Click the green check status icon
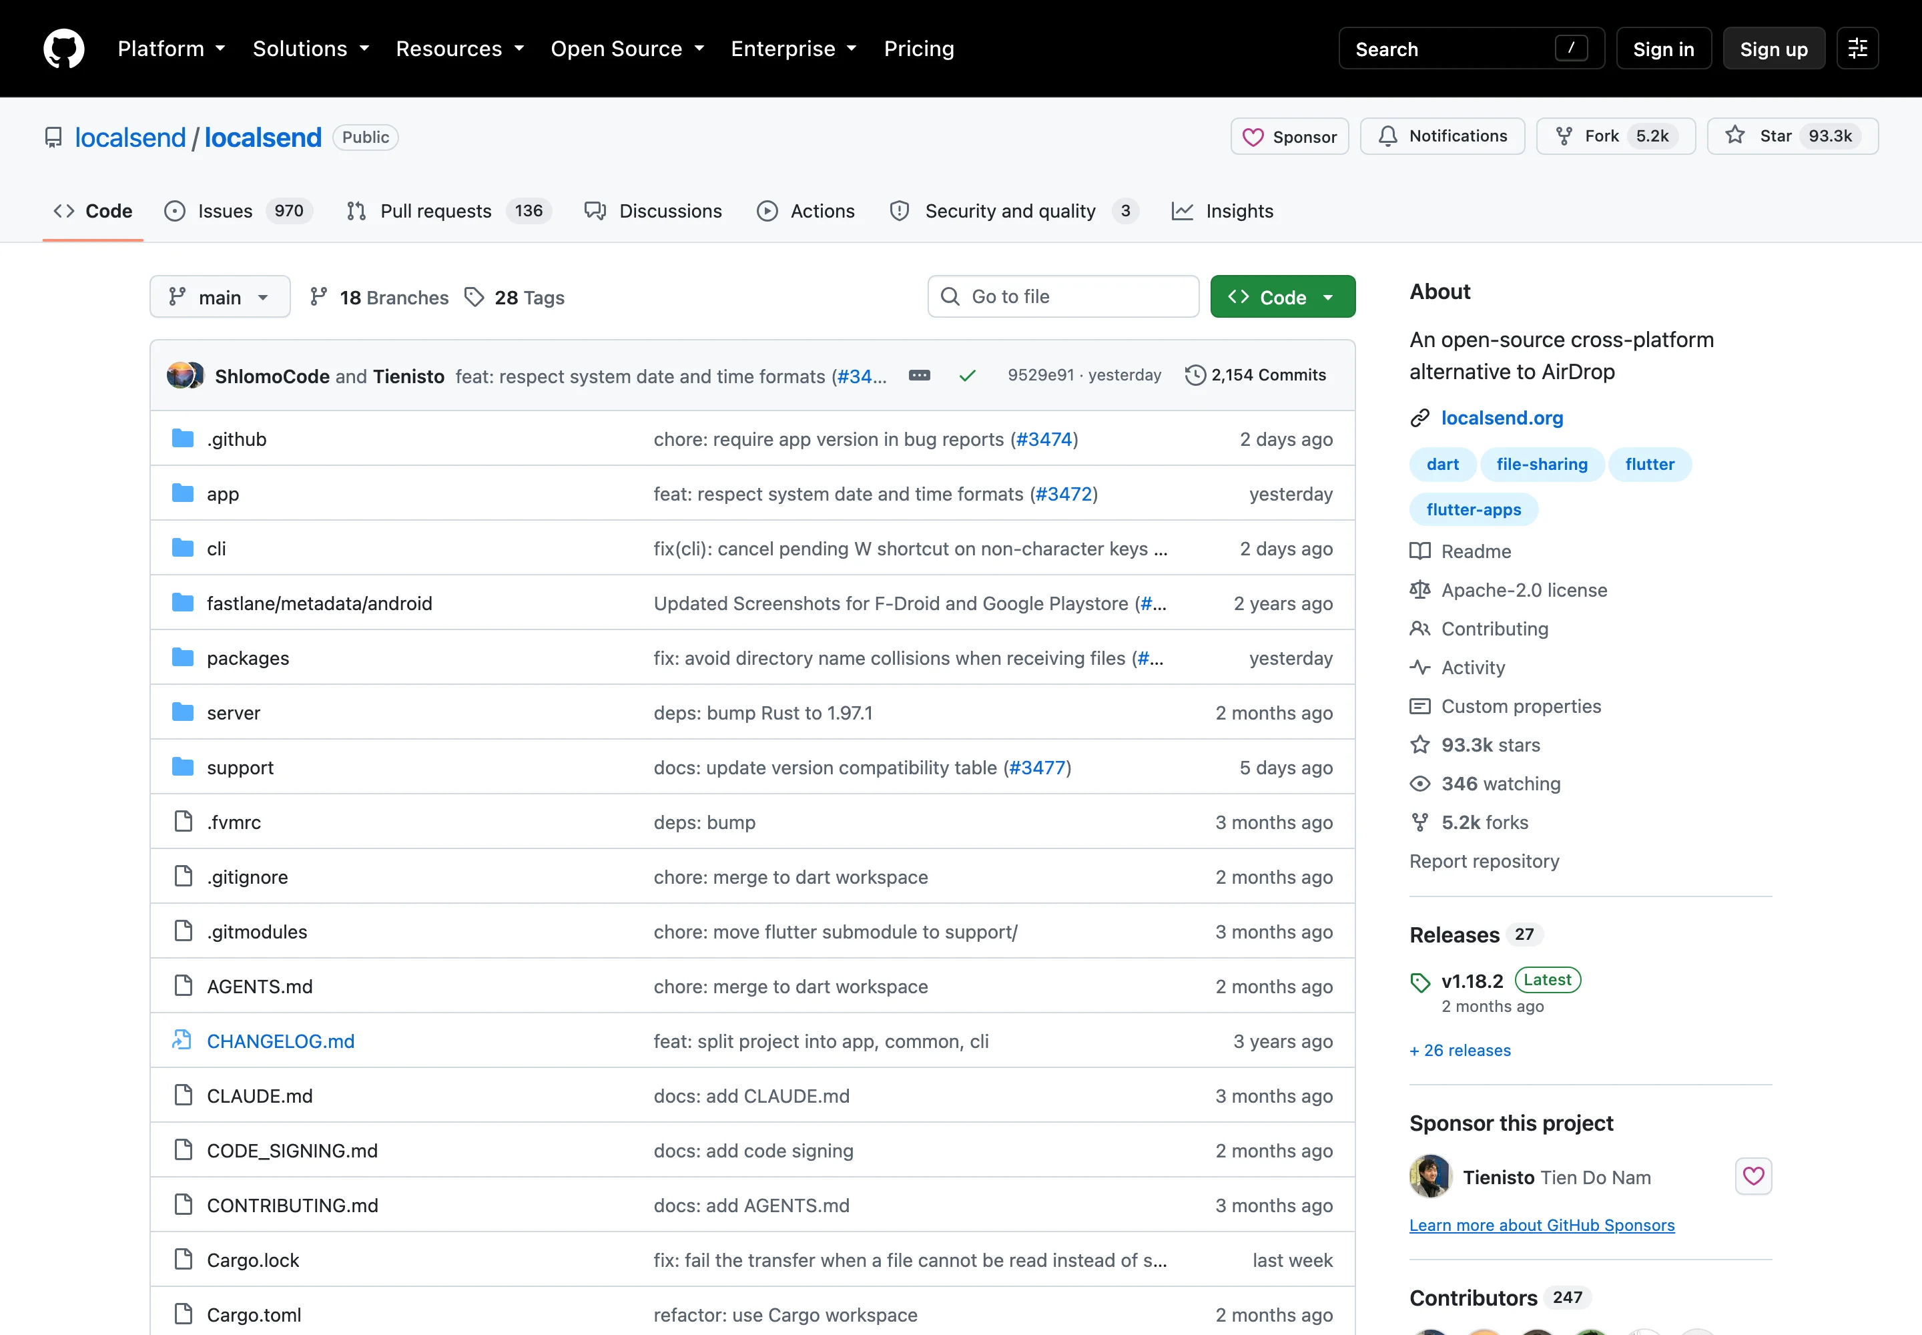Image resolution: width=1922 pixels, height=1335 pixels. 968,376
